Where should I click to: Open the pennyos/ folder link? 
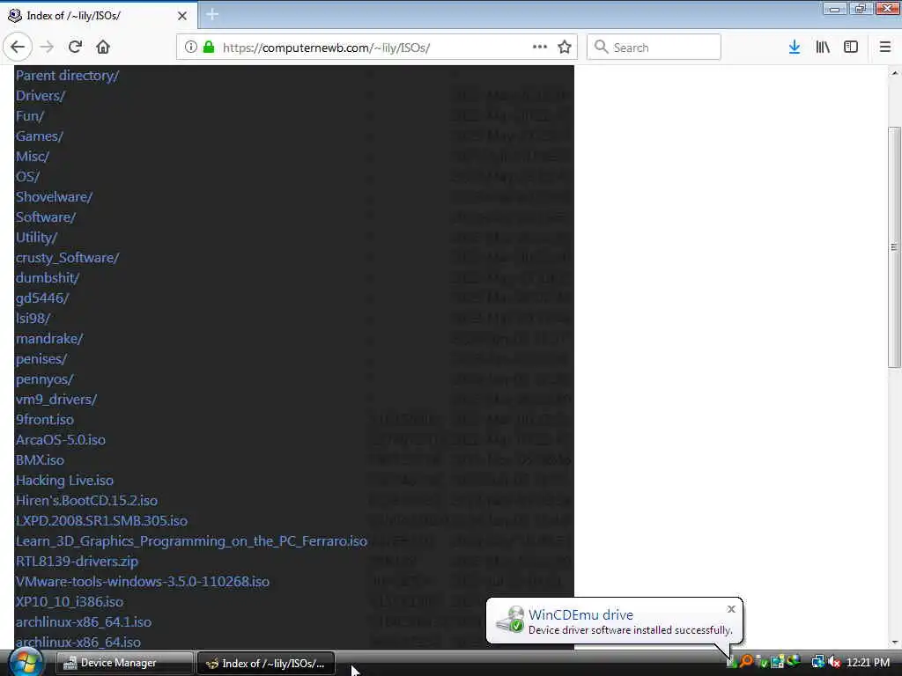pos(44,379)
